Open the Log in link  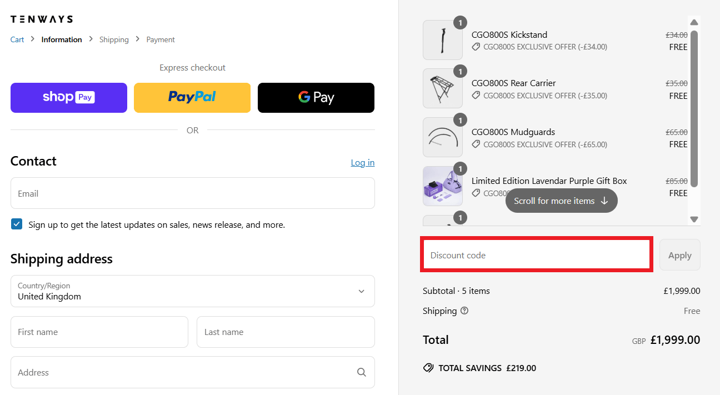click(363, 162)
